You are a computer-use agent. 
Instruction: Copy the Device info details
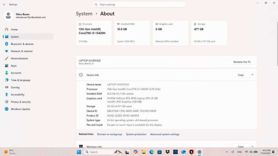tap(240, 75)
